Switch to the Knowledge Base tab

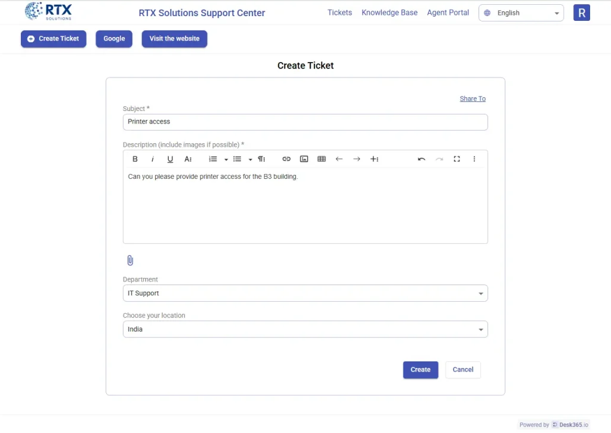(x=389, y=13)
